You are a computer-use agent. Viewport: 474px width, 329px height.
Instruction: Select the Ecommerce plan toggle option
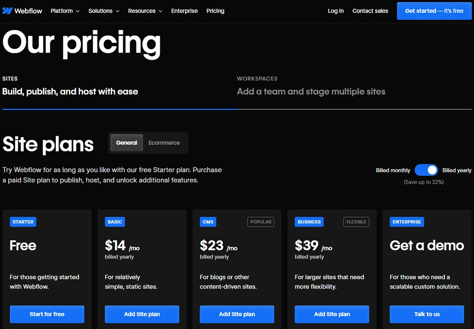[164, 143]
